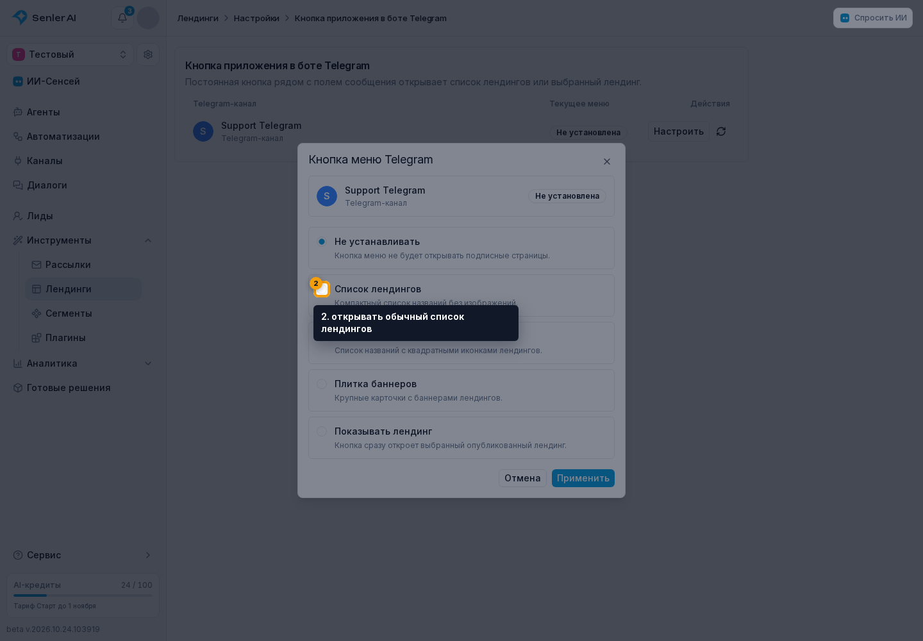Click the Support Telegram avatar in dialog
The width and height of the screenshot is (923, 641).
(x=327, y=196)
